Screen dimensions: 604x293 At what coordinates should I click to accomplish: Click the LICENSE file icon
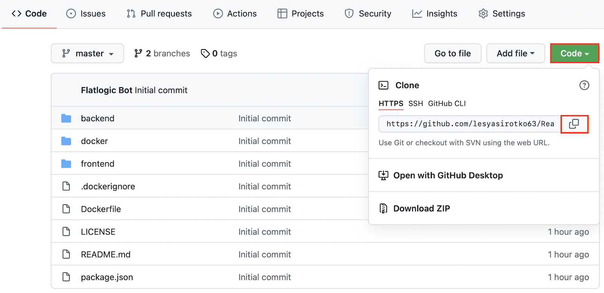tap(66, 231)
